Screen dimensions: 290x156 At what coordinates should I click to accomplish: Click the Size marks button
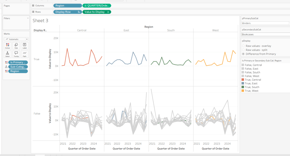pos(16,46)
